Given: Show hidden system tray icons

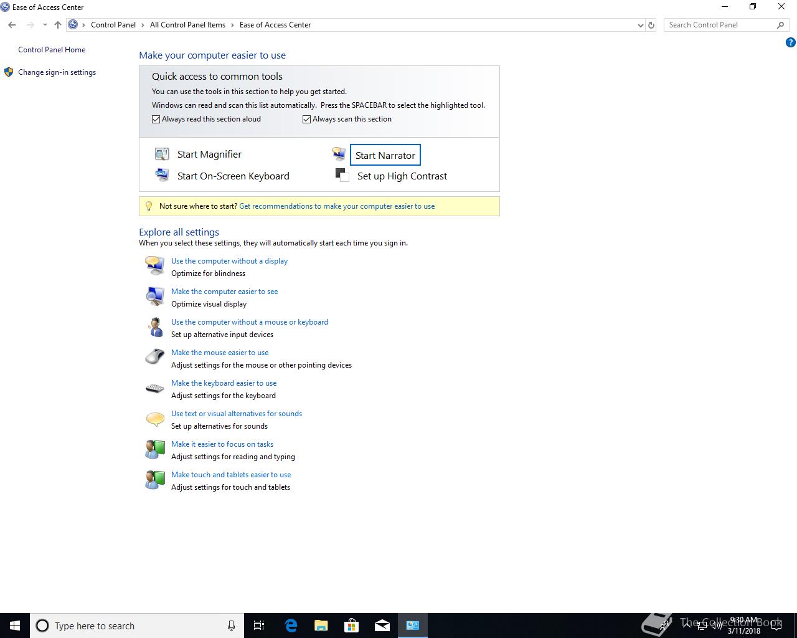Looking at the screenshot, I should 687,625.
